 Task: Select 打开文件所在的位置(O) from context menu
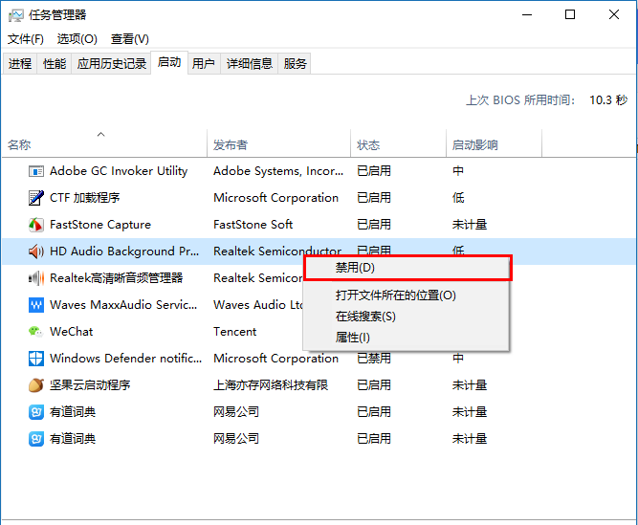click(395, 295)
